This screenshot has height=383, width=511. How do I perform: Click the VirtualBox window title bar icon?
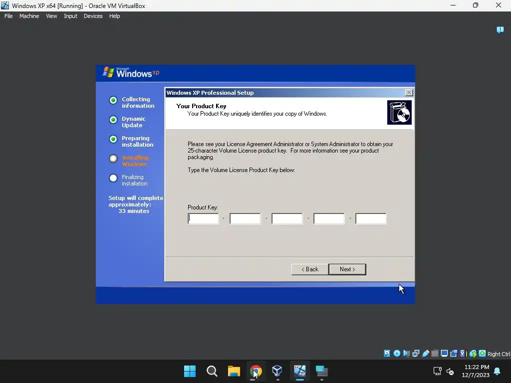coord(5,5)
